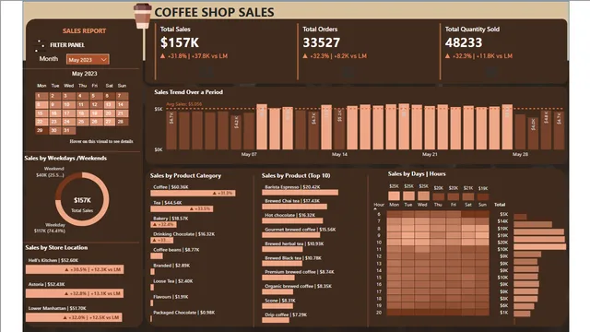
Task: Select the Drip coffee $7.29K bar
Action: pyautogui.click(x=276, y=321)
